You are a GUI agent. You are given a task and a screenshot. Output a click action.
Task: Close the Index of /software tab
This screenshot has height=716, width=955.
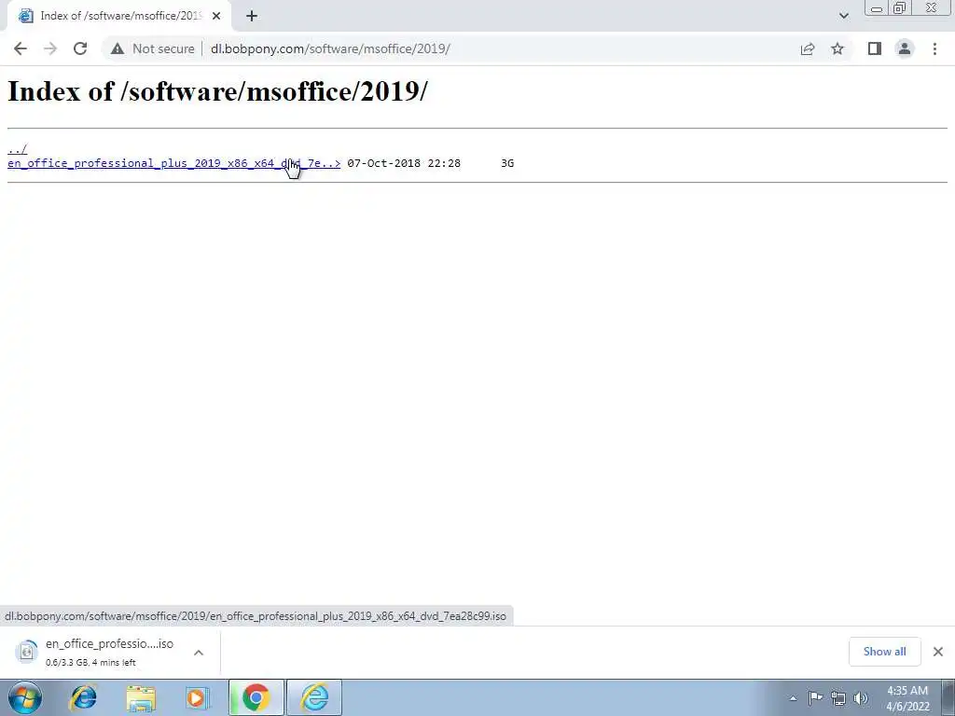[216, 16]
